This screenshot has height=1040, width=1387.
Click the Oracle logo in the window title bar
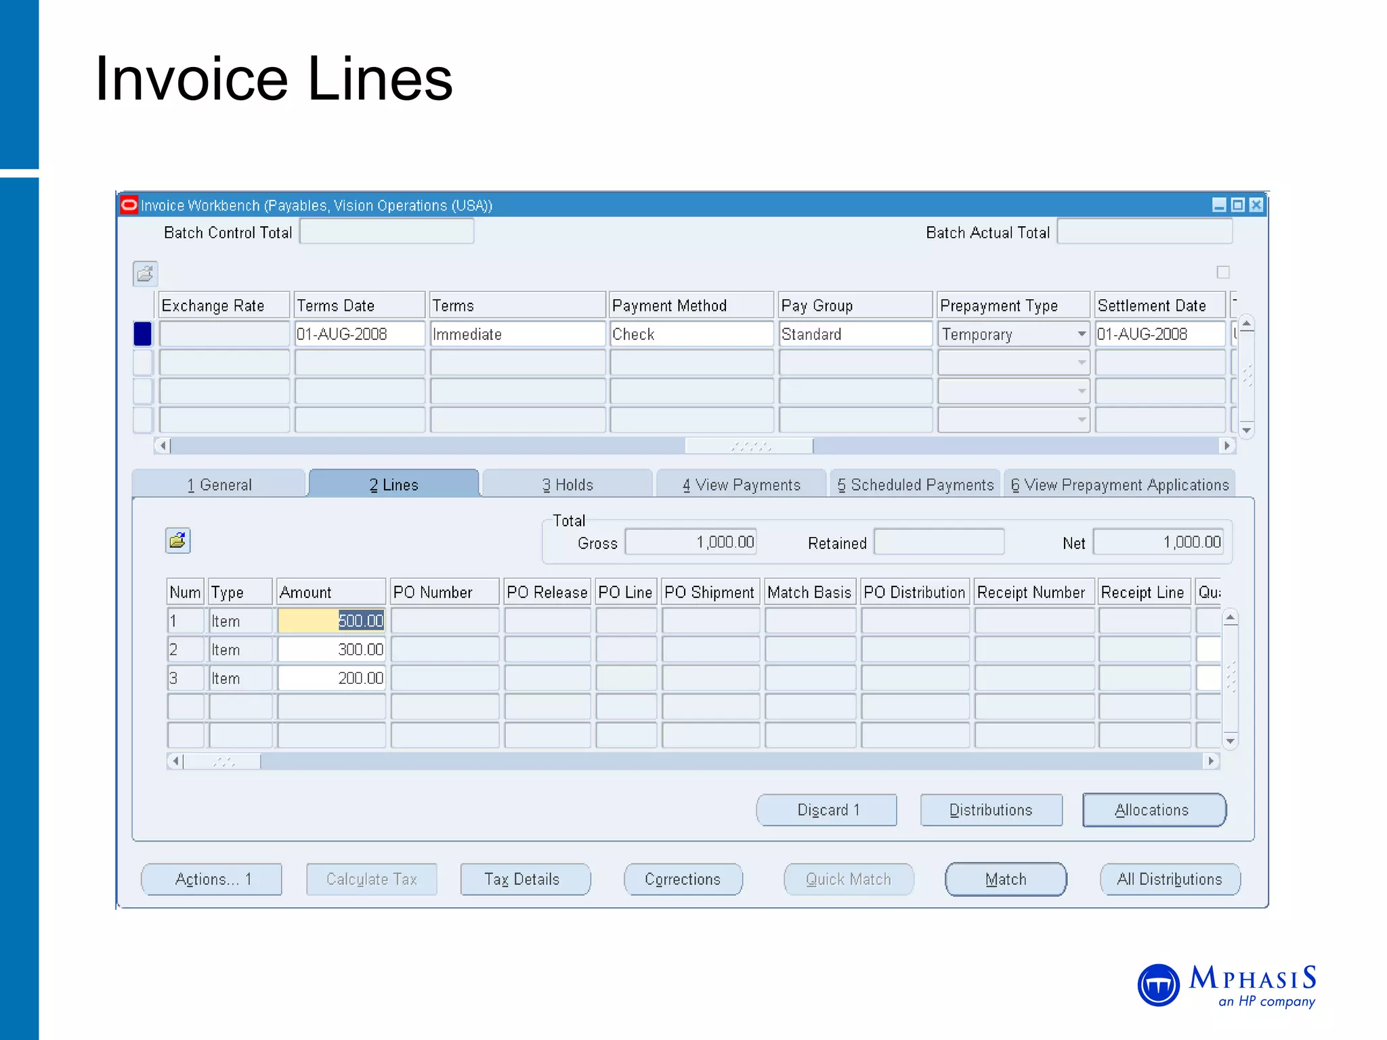[x=129, y=204]
